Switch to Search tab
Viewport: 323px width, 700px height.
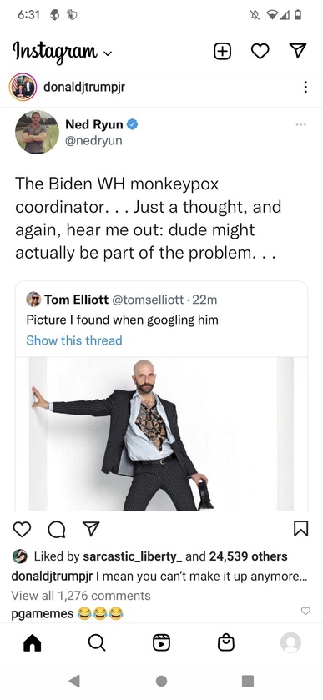(97, 643)
